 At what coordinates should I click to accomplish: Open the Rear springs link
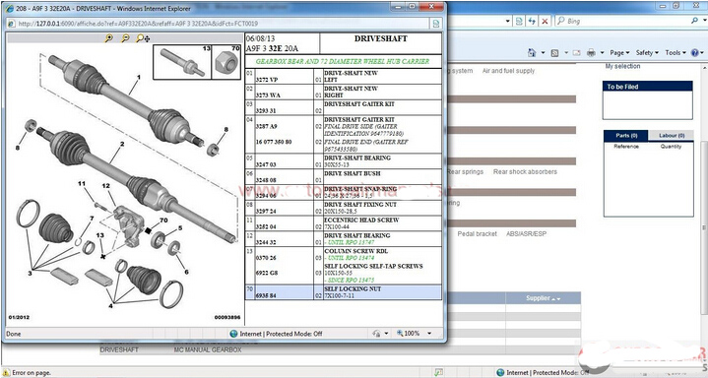tap(466, 171)
